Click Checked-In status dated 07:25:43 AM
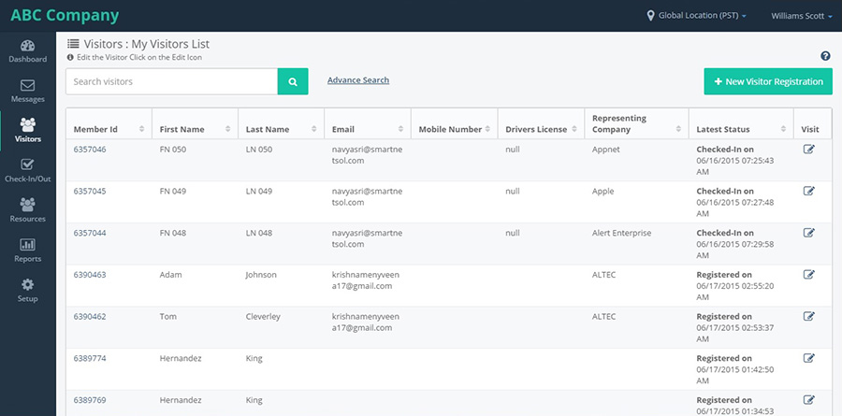This screenshot has width=842, height=416. [x=735, y=161]
